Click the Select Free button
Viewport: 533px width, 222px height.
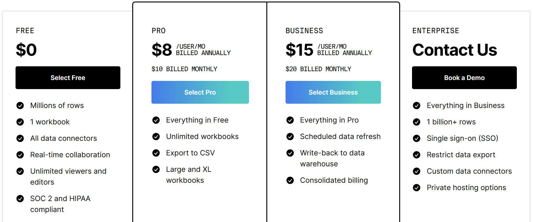(x=68, y=78)
